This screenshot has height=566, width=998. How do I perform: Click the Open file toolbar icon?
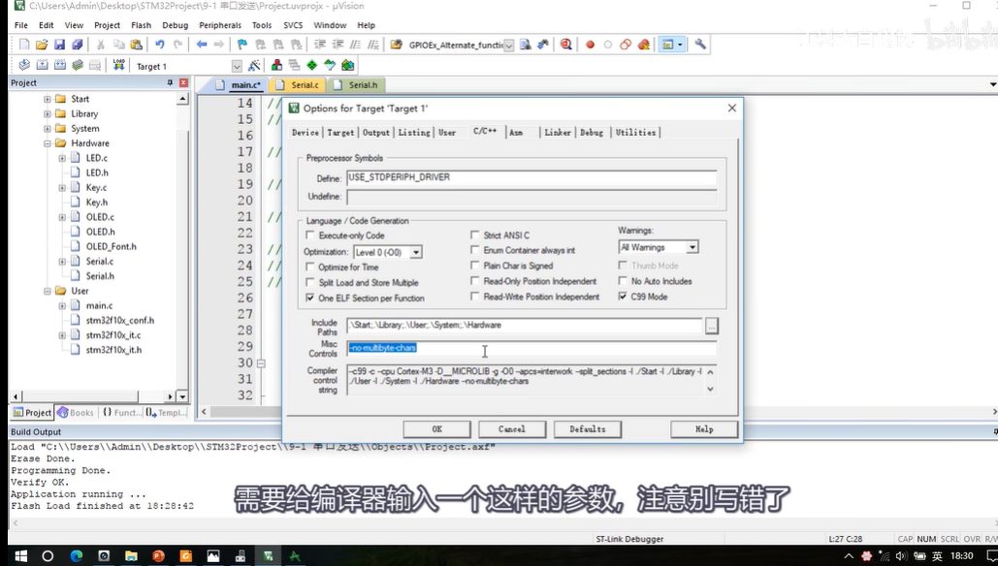[x=42, y=45]
